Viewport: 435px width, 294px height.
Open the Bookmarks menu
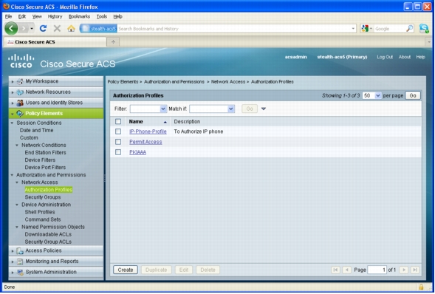79,17
